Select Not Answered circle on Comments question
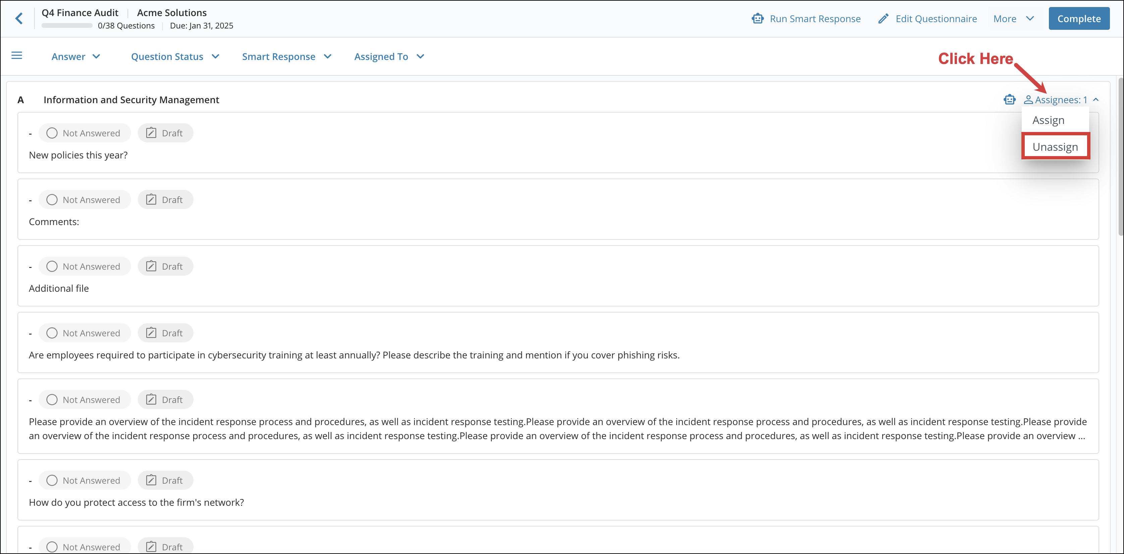The image size is (1124, 554). point(52,200)
